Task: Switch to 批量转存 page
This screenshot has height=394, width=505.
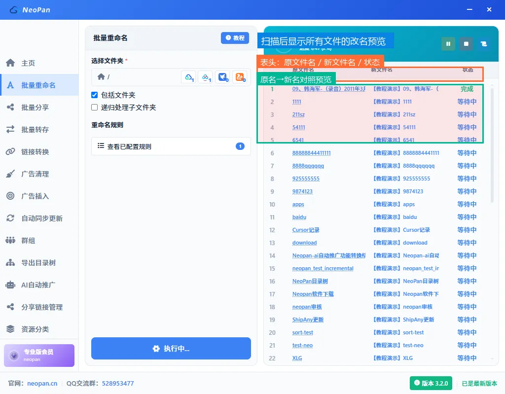Action: click(x=39, y=130)
